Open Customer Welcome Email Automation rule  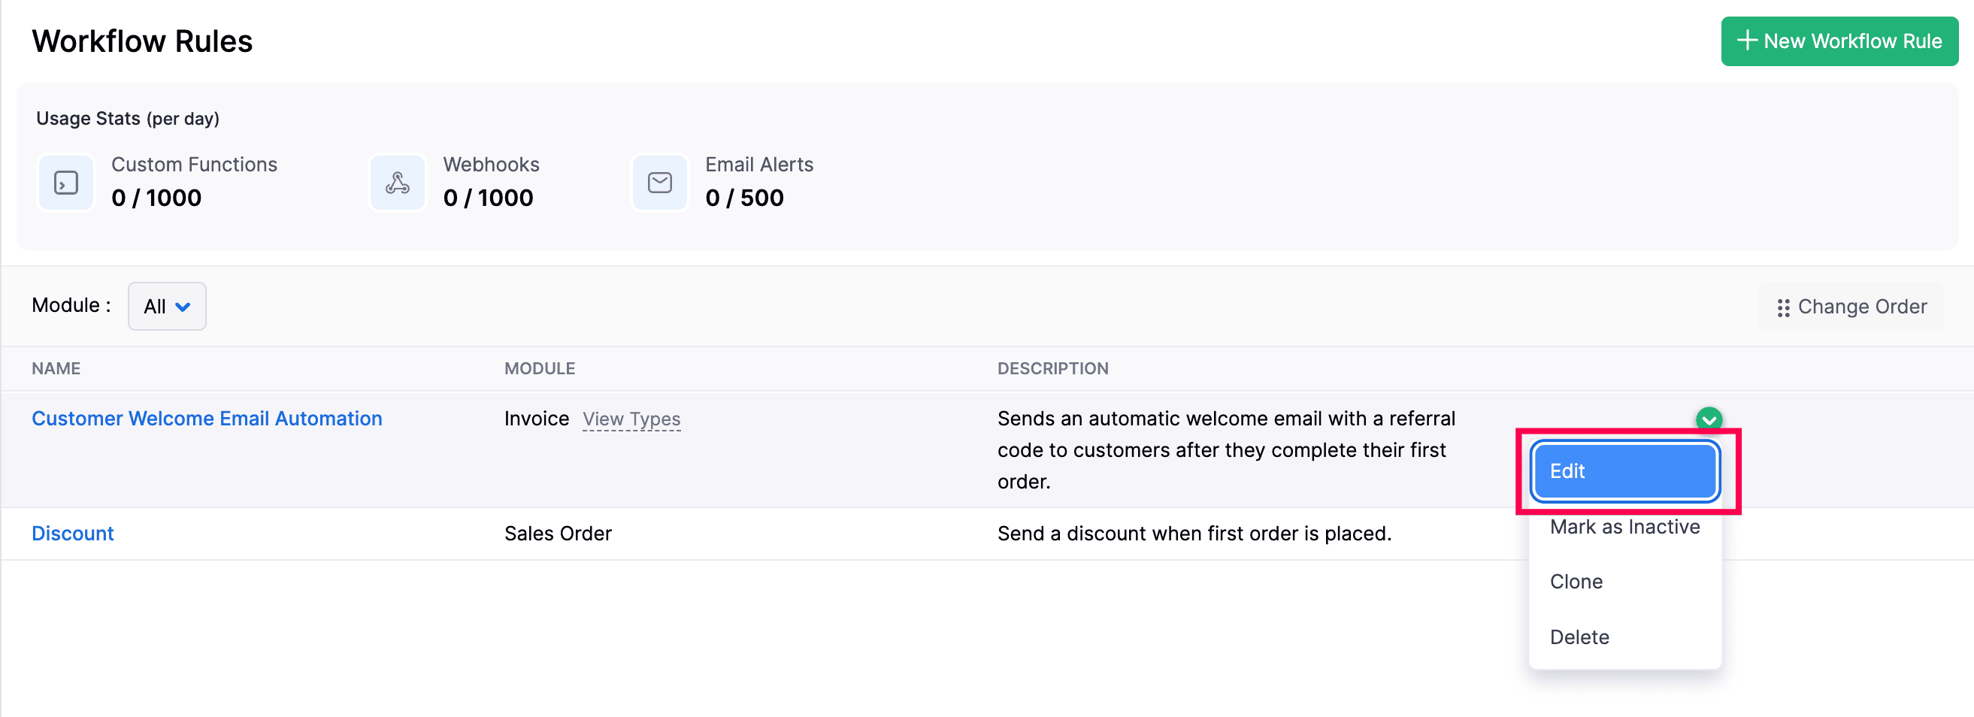207,419
